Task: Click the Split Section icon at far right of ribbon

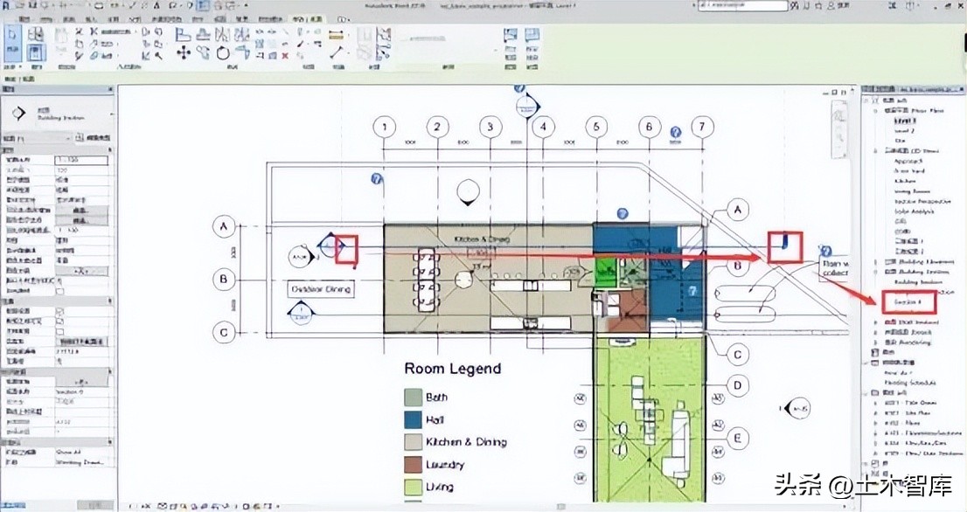Action: [531, 35]
